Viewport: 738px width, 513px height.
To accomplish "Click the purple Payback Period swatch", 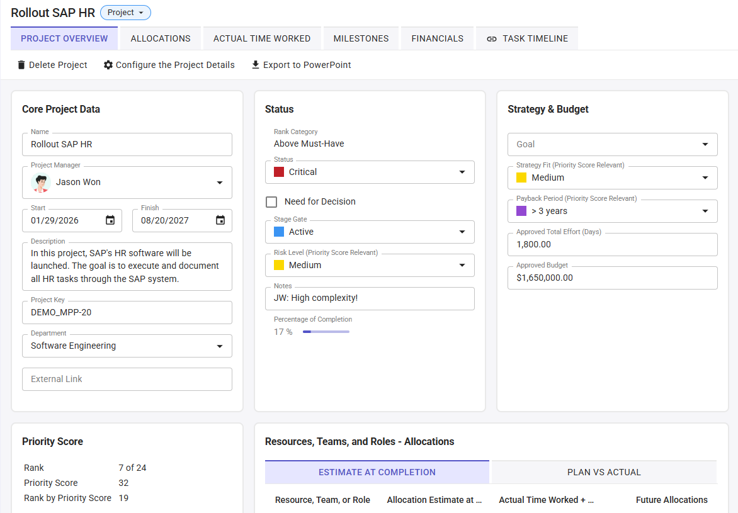I will 521,211.
